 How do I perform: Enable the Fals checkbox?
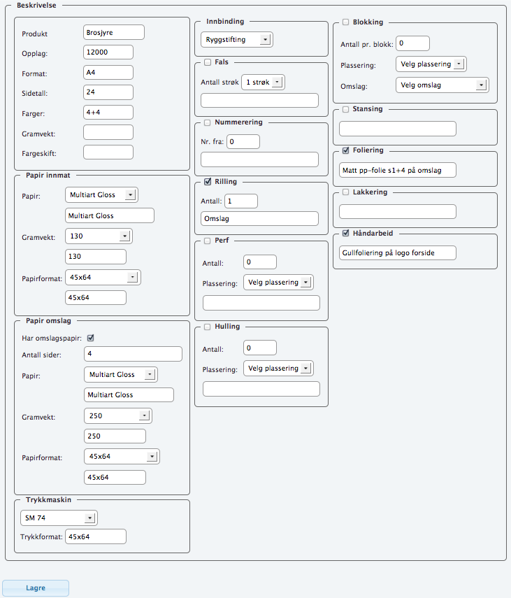207,62
